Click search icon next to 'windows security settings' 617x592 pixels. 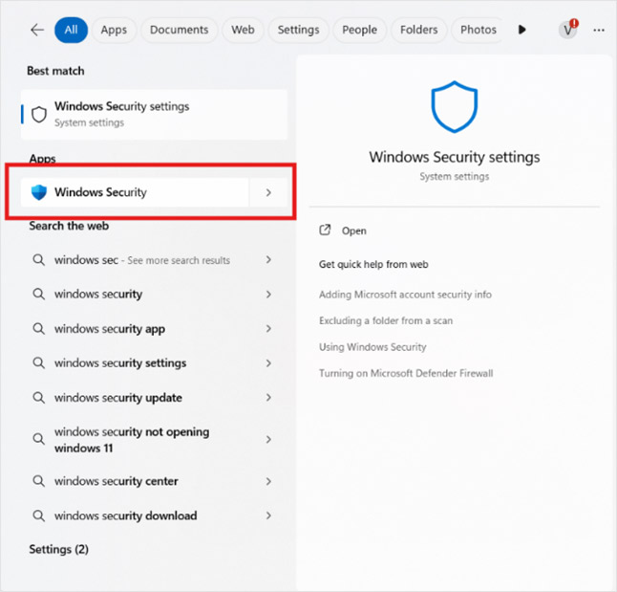tap(38, 363)
